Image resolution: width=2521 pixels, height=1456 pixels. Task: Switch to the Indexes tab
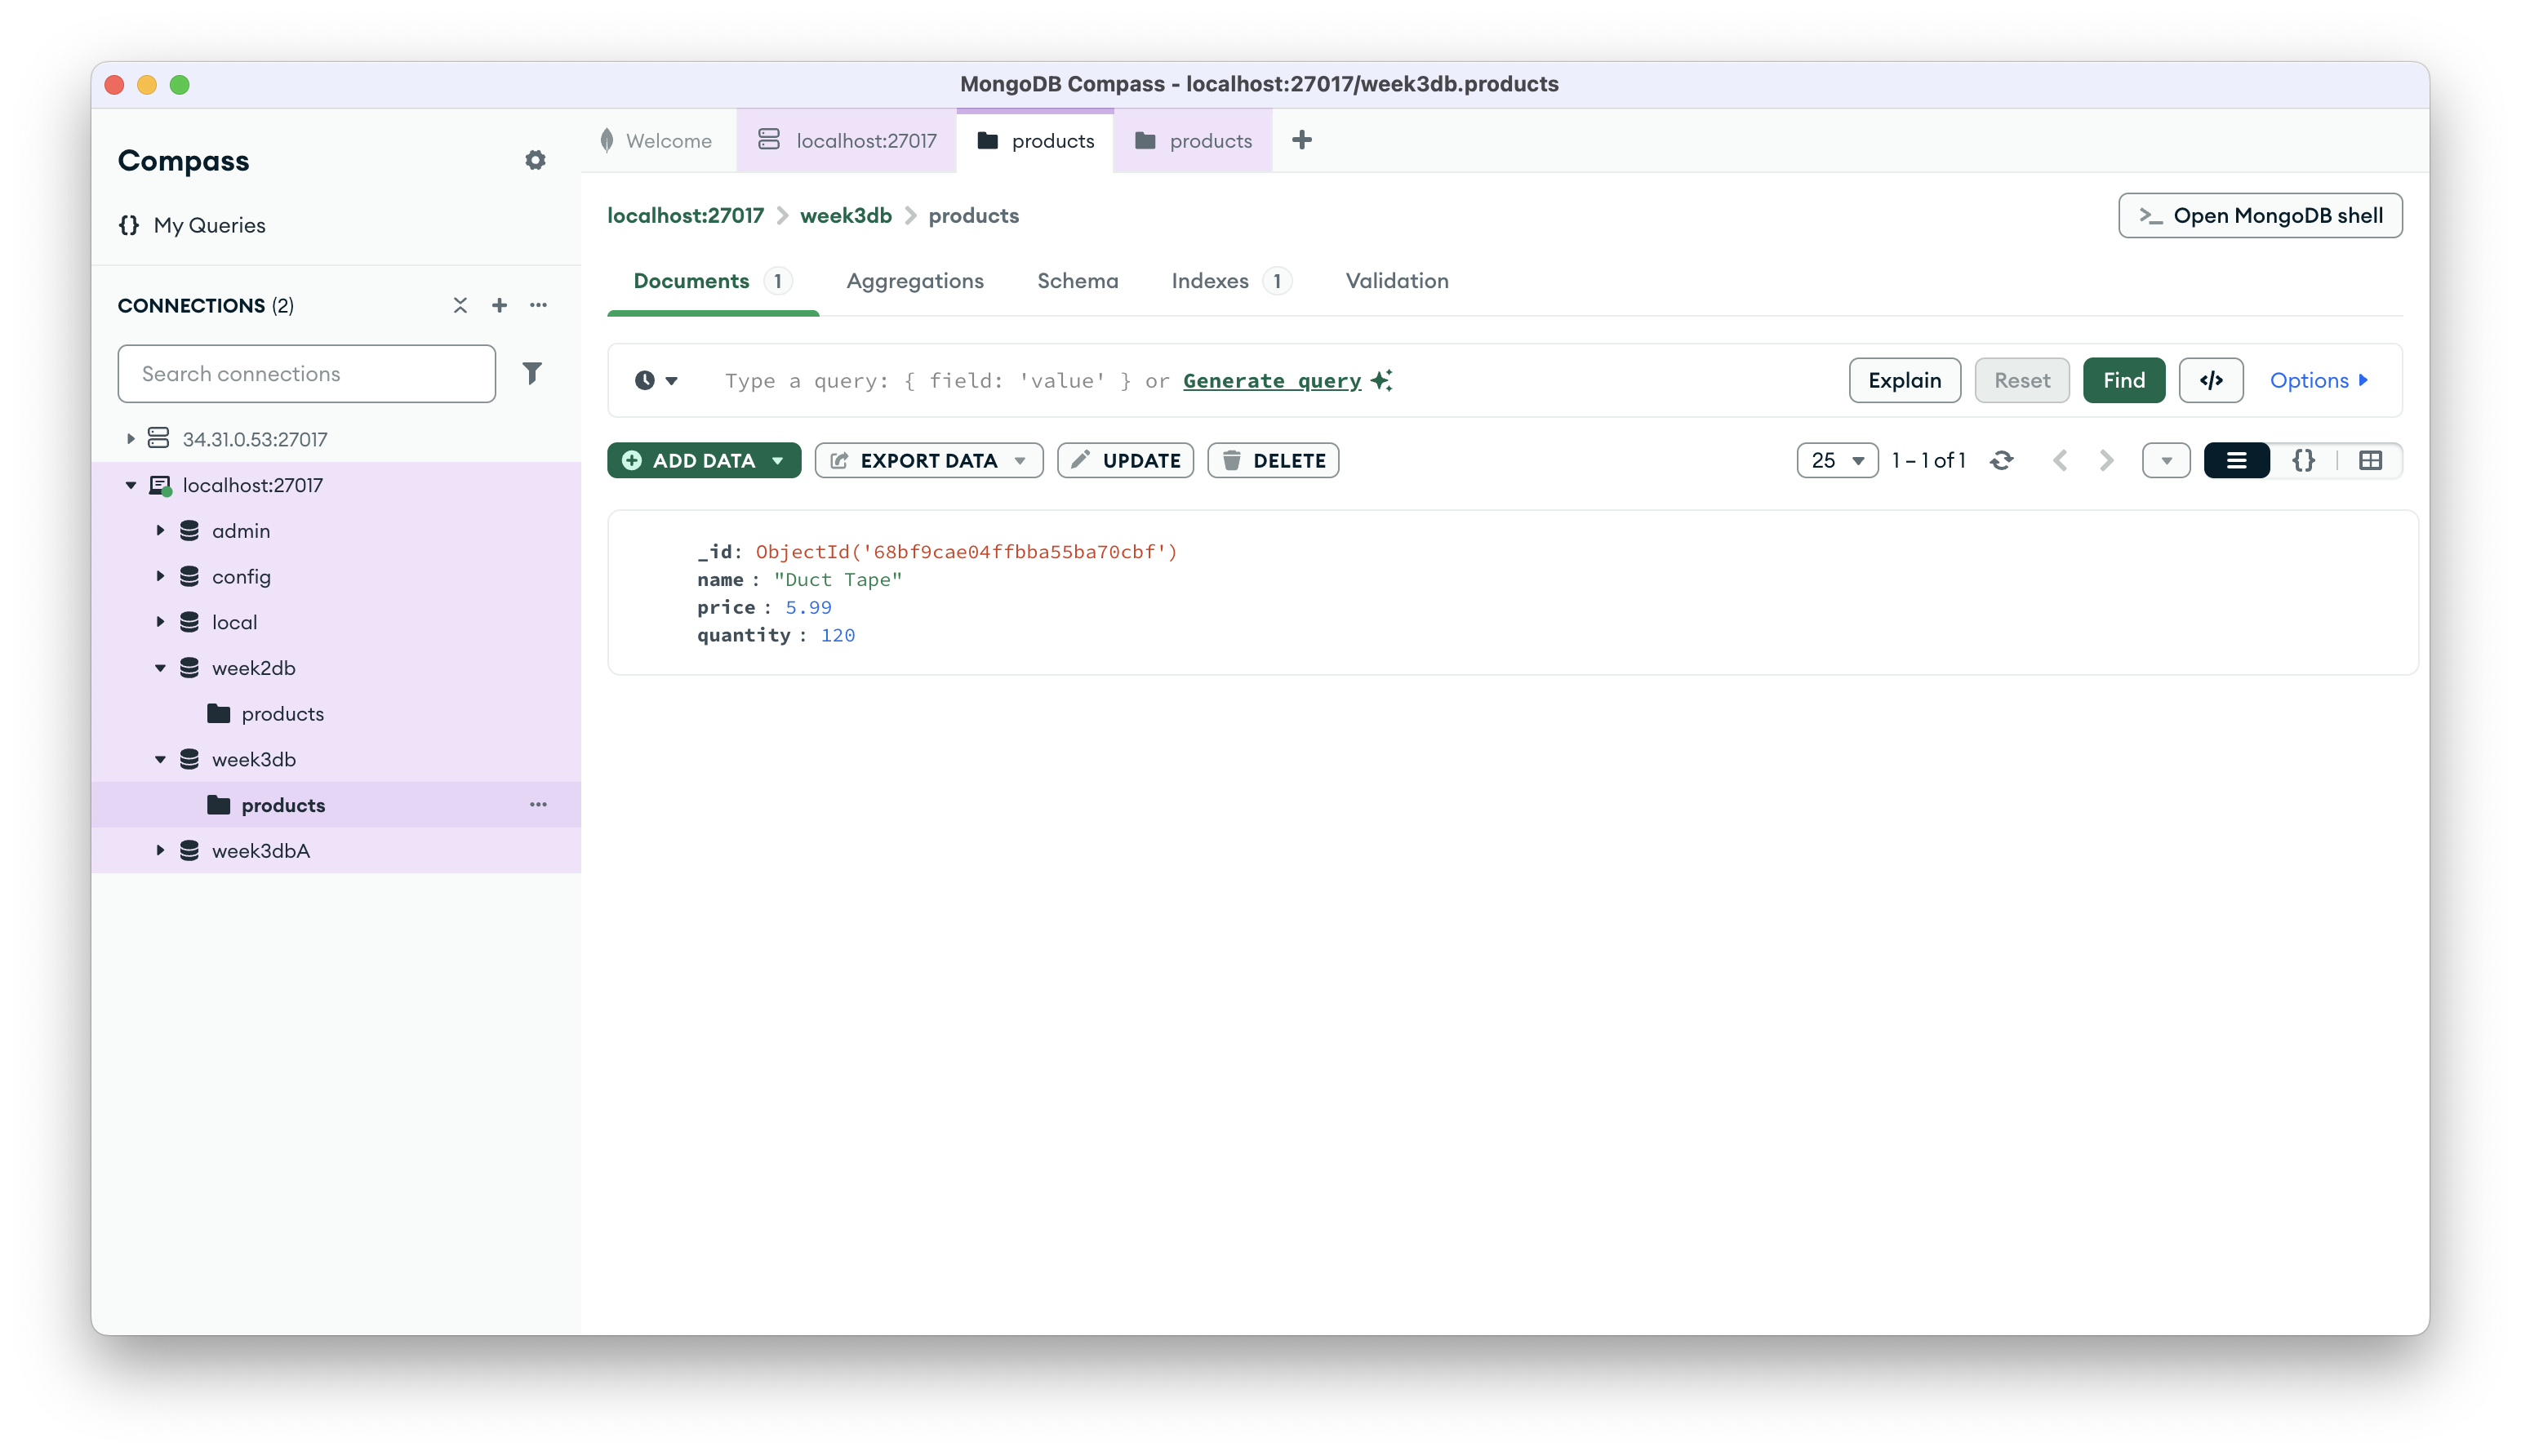tap(1230, 281)
